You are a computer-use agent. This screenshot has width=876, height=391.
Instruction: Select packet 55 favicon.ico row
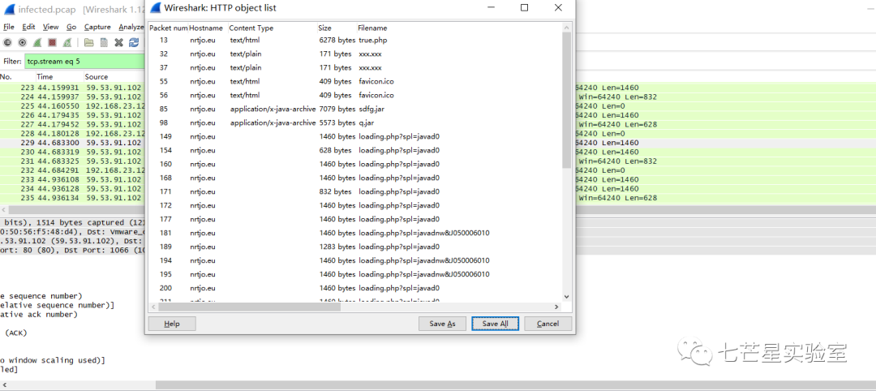coord(354,82)
